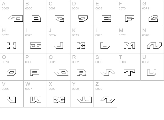Select the U glyph cell coded 0085
Image resolution: width=164 pixels, height=120 pixels.
152,67
